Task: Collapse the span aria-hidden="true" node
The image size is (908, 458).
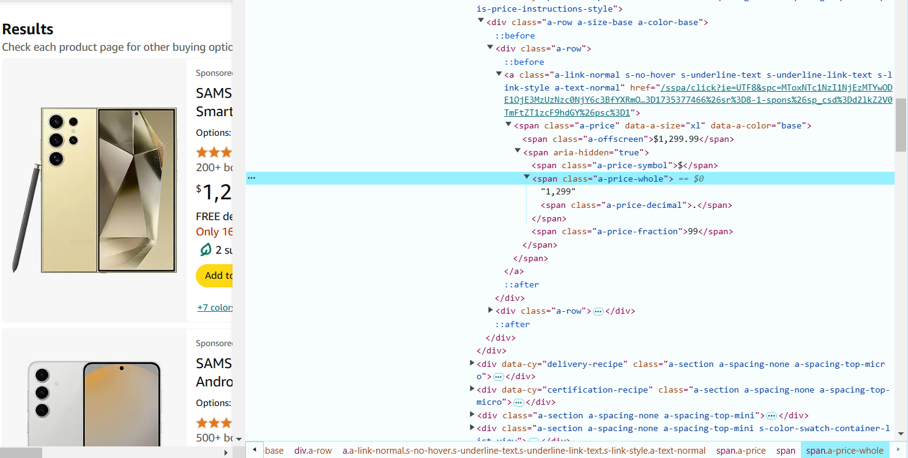Action: coord(517,150)
